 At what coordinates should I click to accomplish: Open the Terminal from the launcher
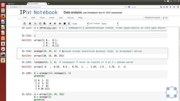[x=3, y=55]
